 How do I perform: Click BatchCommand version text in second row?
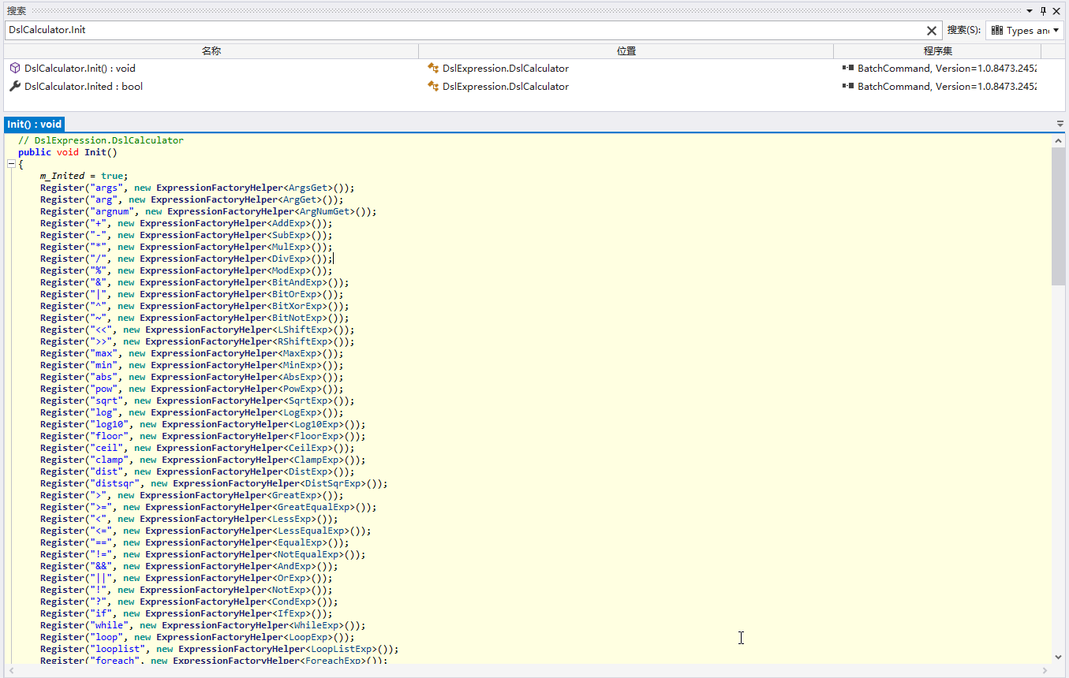pyautogui.click(x=947, y=87)
